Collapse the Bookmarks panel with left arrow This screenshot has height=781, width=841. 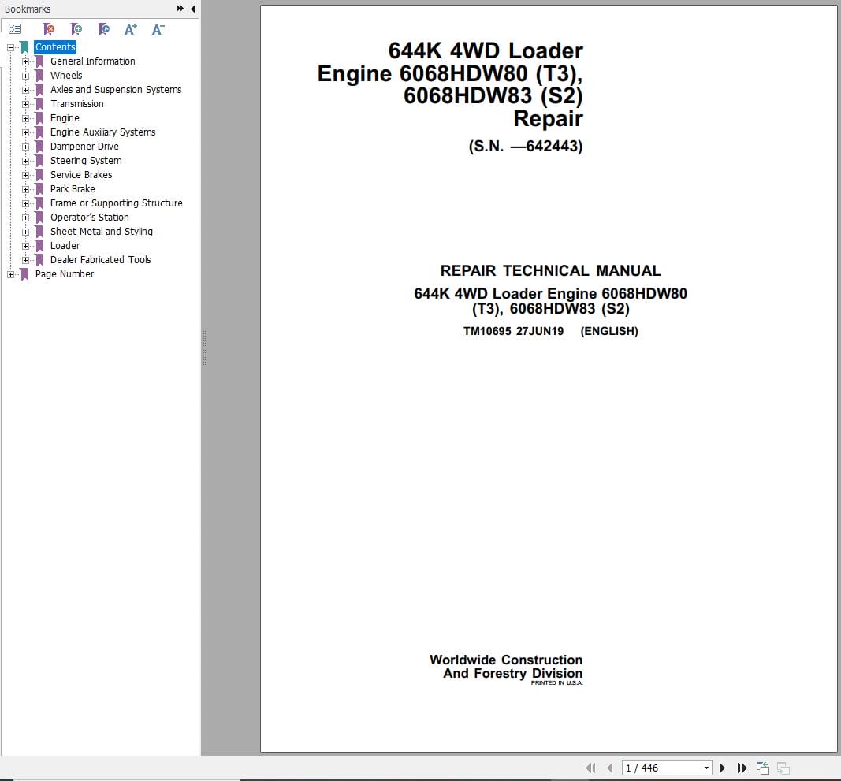pyautogui.click(x=192, y=9)
